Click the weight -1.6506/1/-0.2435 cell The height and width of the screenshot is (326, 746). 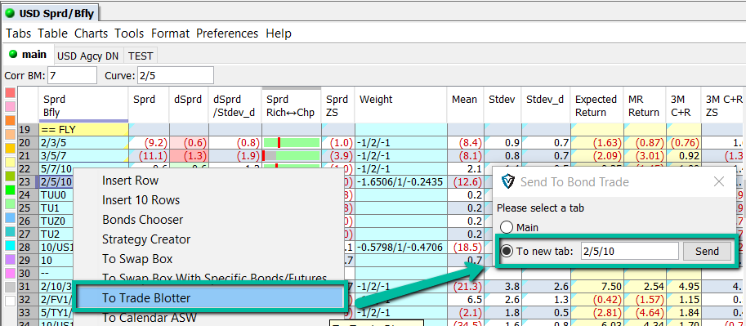(400, 182)
